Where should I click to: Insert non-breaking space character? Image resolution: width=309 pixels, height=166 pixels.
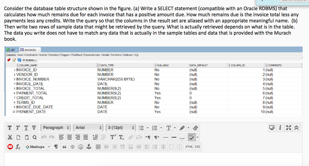(182, 137)
